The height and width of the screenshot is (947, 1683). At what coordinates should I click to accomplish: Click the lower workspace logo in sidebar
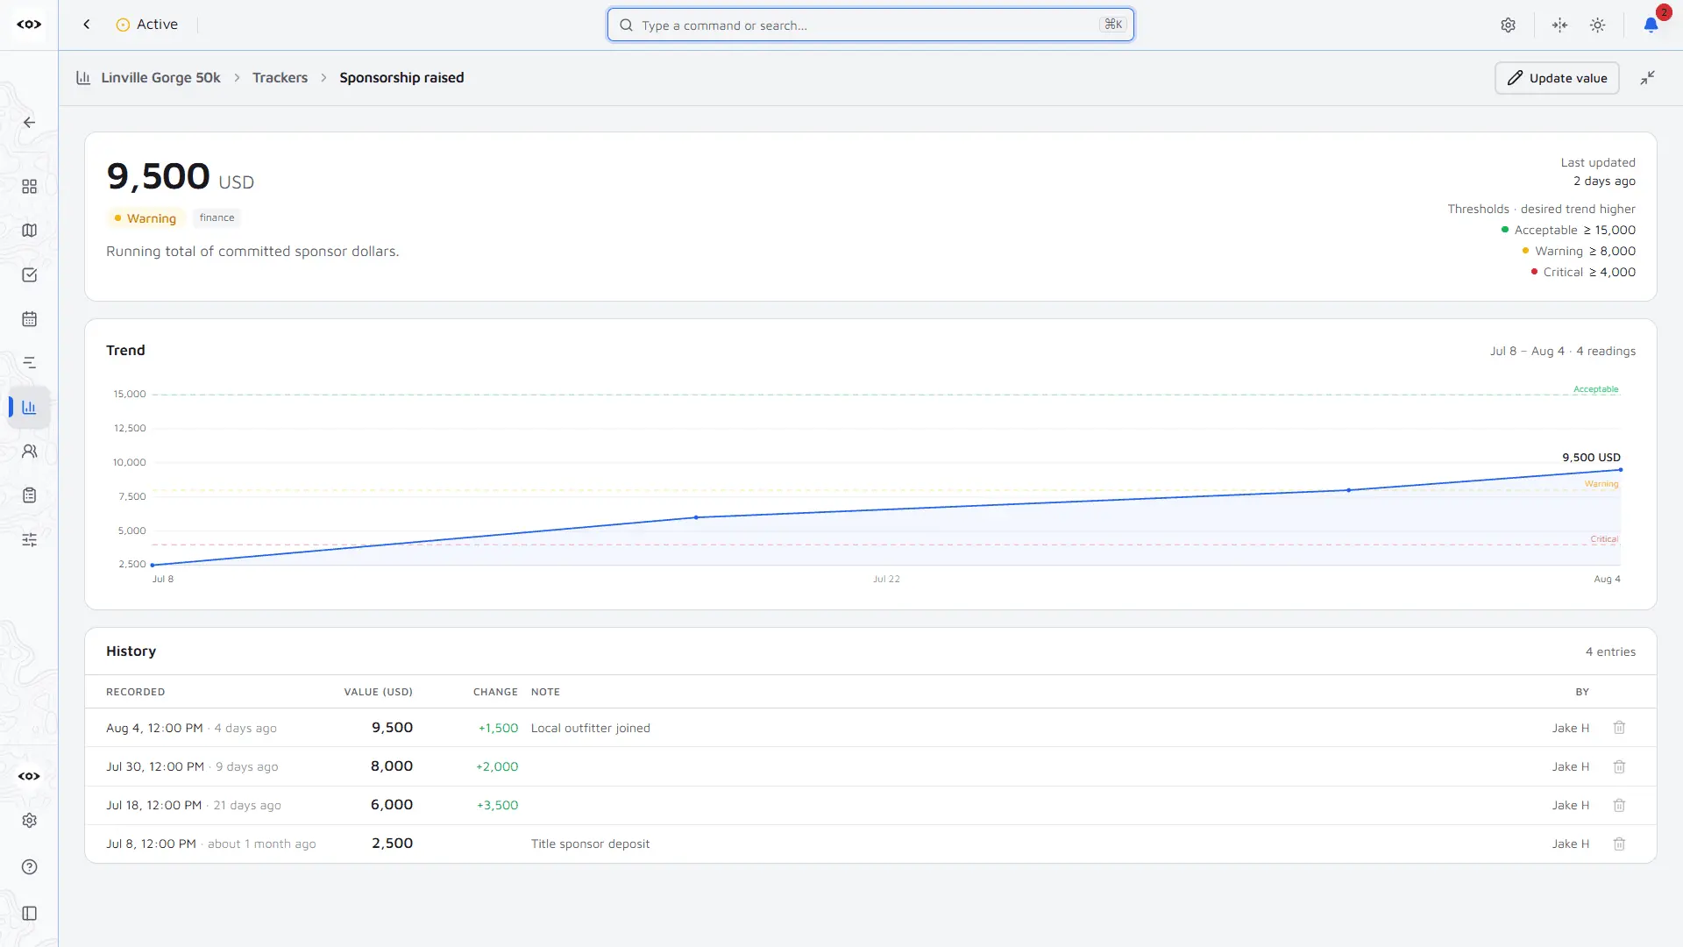pyautogui.click(x=29, y=776)
